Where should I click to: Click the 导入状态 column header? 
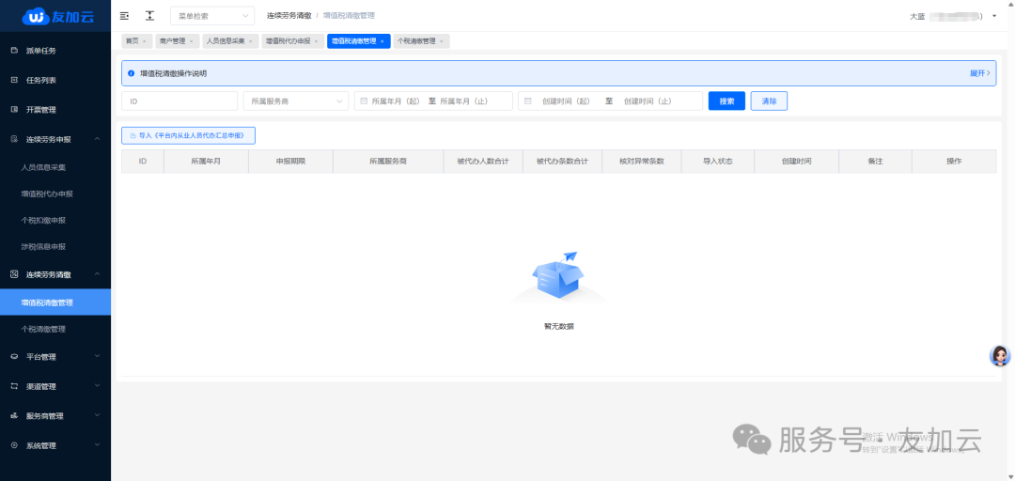pos(717,162)
